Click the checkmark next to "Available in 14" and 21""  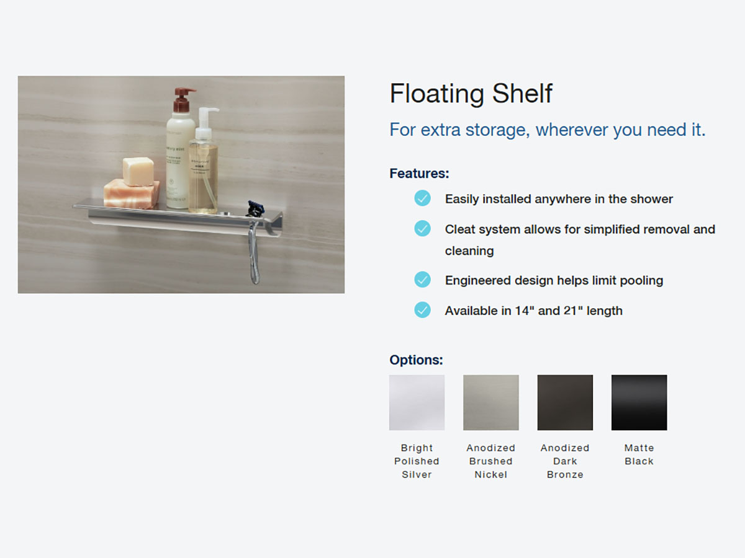pyautogui.click(x=422, y=310)
